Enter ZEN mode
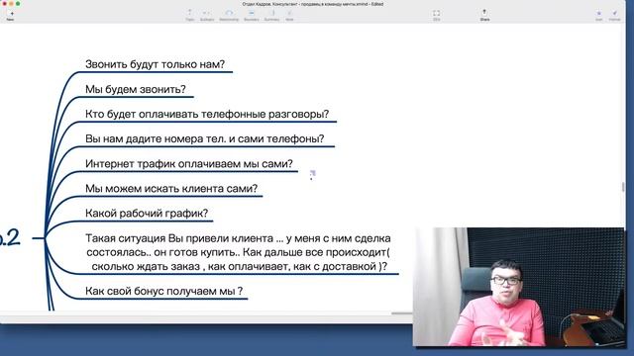Image resolution: width=634 pixels, height=356 pixels. [436, 15]
